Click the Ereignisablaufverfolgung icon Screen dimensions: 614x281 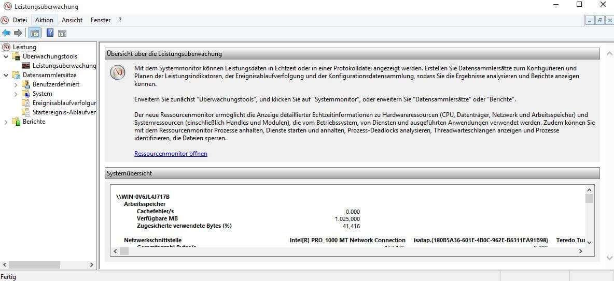(x=26, y=103)
